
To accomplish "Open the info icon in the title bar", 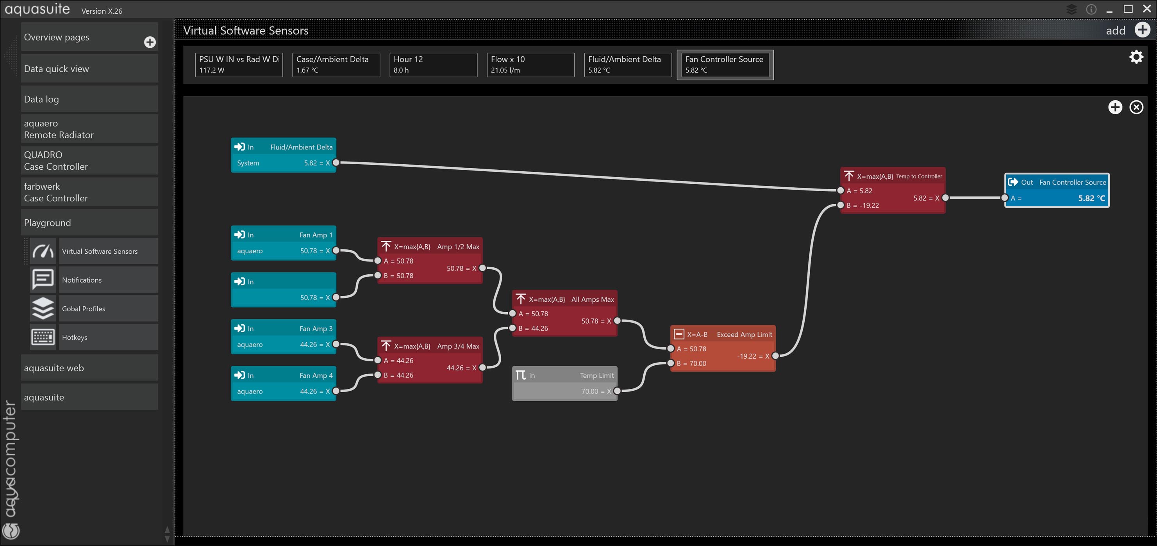I will point(1091,9).
